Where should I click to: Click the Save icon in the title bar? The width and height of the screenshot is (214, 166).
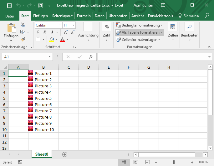pyautogui.click(x=9, y=6)
